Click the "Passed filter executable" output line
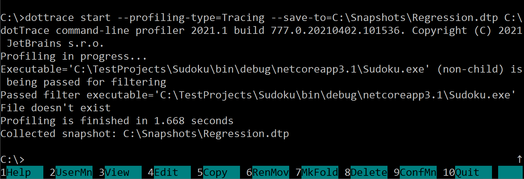This screenshot has height=179, width=524. pos(257,95)
